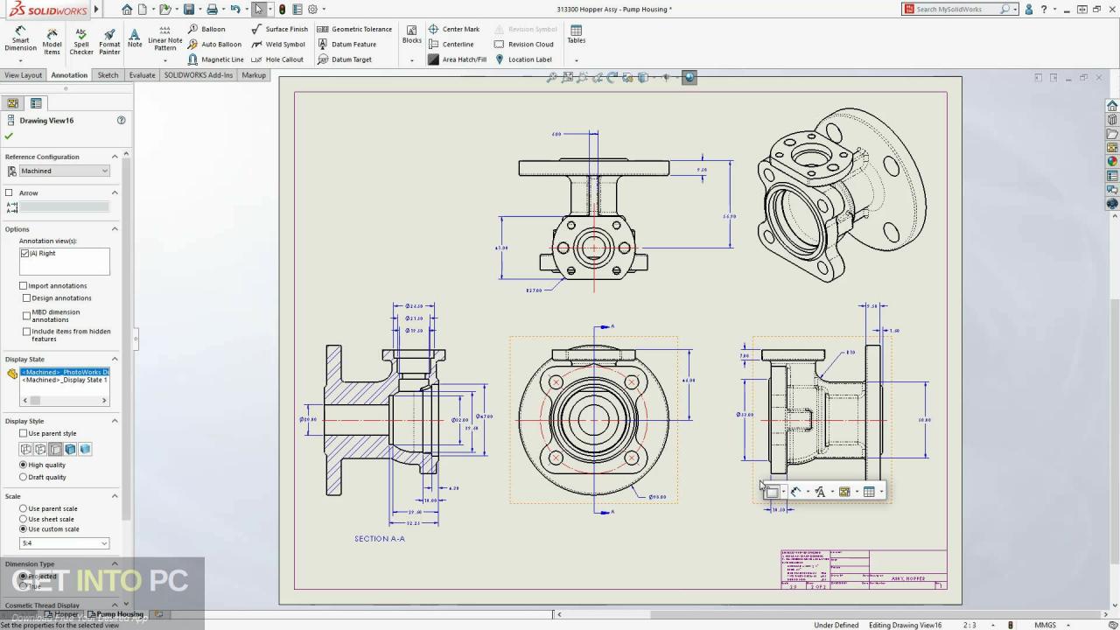
Task: Switch to the Markup tab
Action: pyautogui.click(x=254, y=75)
